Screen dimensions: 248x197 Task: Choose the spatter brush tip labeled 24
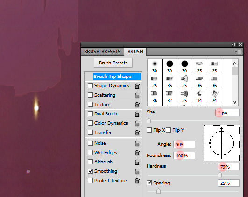[214, 96]
